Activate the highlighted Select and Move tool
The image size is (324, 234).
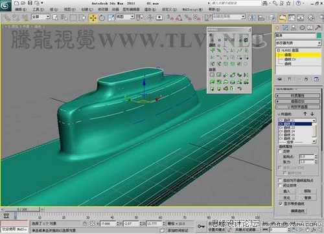coord(93,17)
